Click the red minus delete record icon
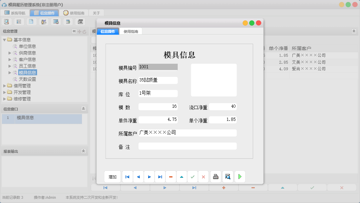Viewport: 360px width, 203px height. coord(170,176)
